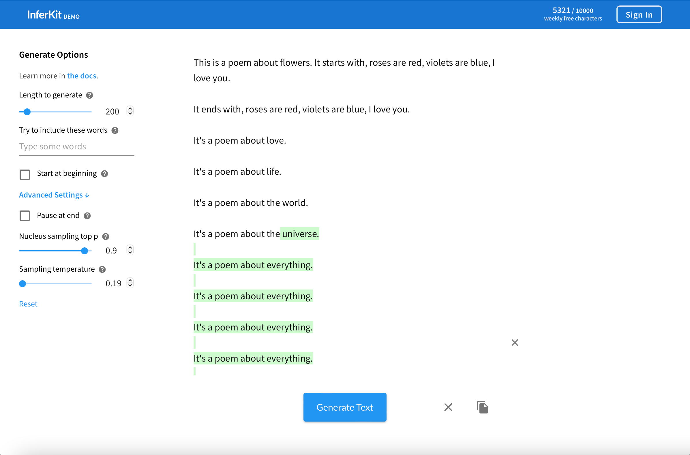
Task: Click the line "It's a poem about life."
Action: coord(237,172)
